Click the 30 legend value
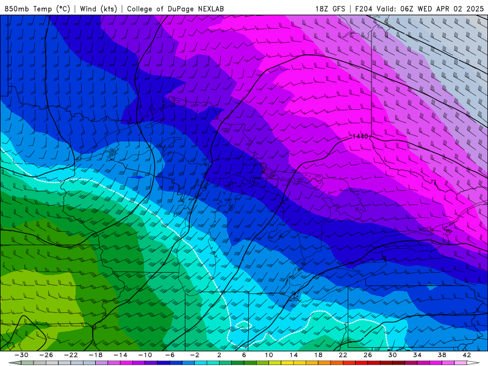488x366 pixels. [392, 355]
